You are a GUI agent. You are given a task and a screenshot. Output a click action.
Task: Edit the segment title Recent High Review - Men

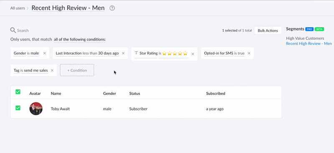point(68,8)
